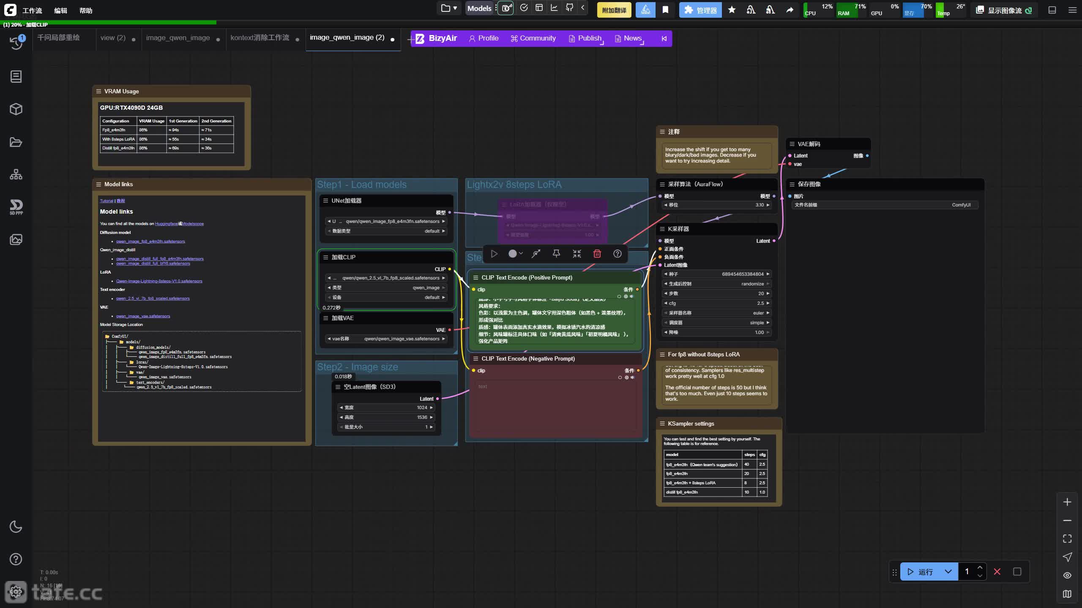Open Huggingface link in Model links
This screenshot has width=1082, height=608.
(167, 224)
